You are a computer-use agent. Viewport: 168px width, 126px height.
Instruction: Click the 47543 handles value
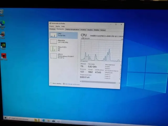point(98,72)
